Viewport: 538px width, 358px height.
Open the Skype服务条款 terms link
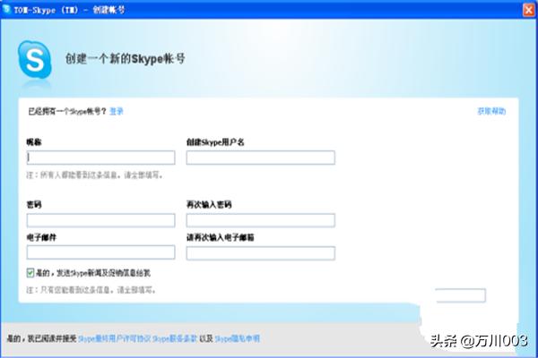175,339
